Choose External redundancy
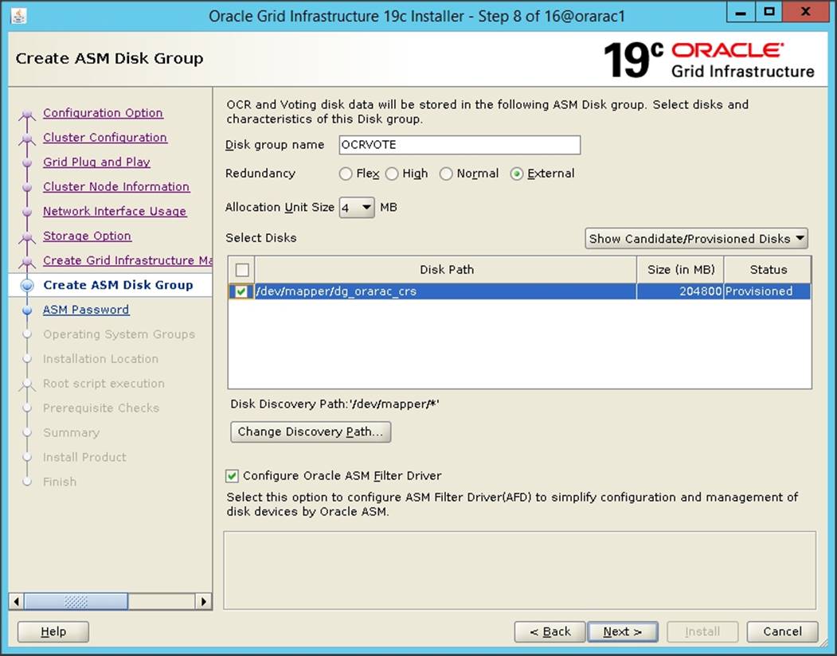 point(517,174)
